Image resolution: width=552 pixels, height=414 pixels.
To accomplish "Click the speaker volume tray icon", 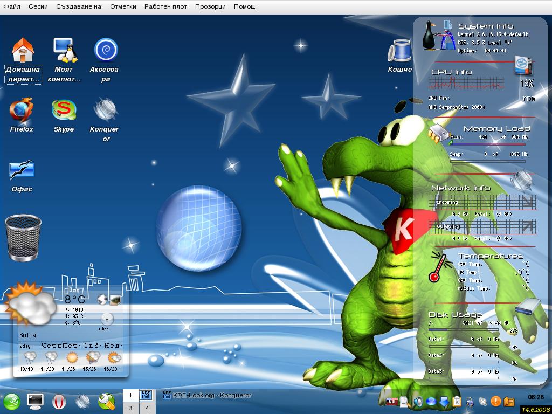I will tap(418, 401).
